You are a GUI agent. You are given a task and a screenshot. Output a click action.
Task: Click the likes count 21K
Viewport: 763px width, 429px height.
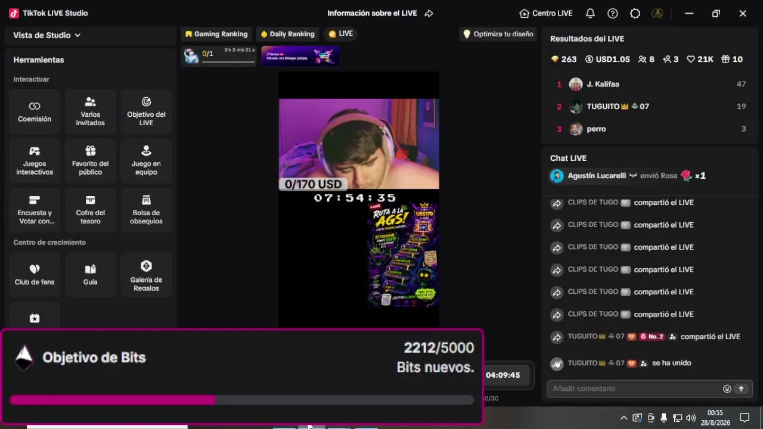pos(700,59)
